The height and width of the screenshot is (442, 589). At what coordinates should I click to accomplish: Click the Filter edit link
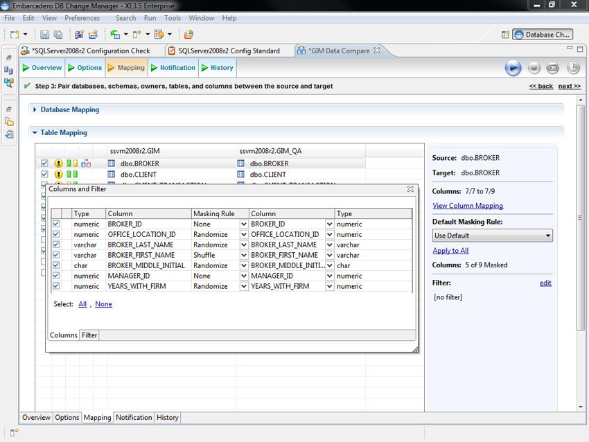[545, 283]
